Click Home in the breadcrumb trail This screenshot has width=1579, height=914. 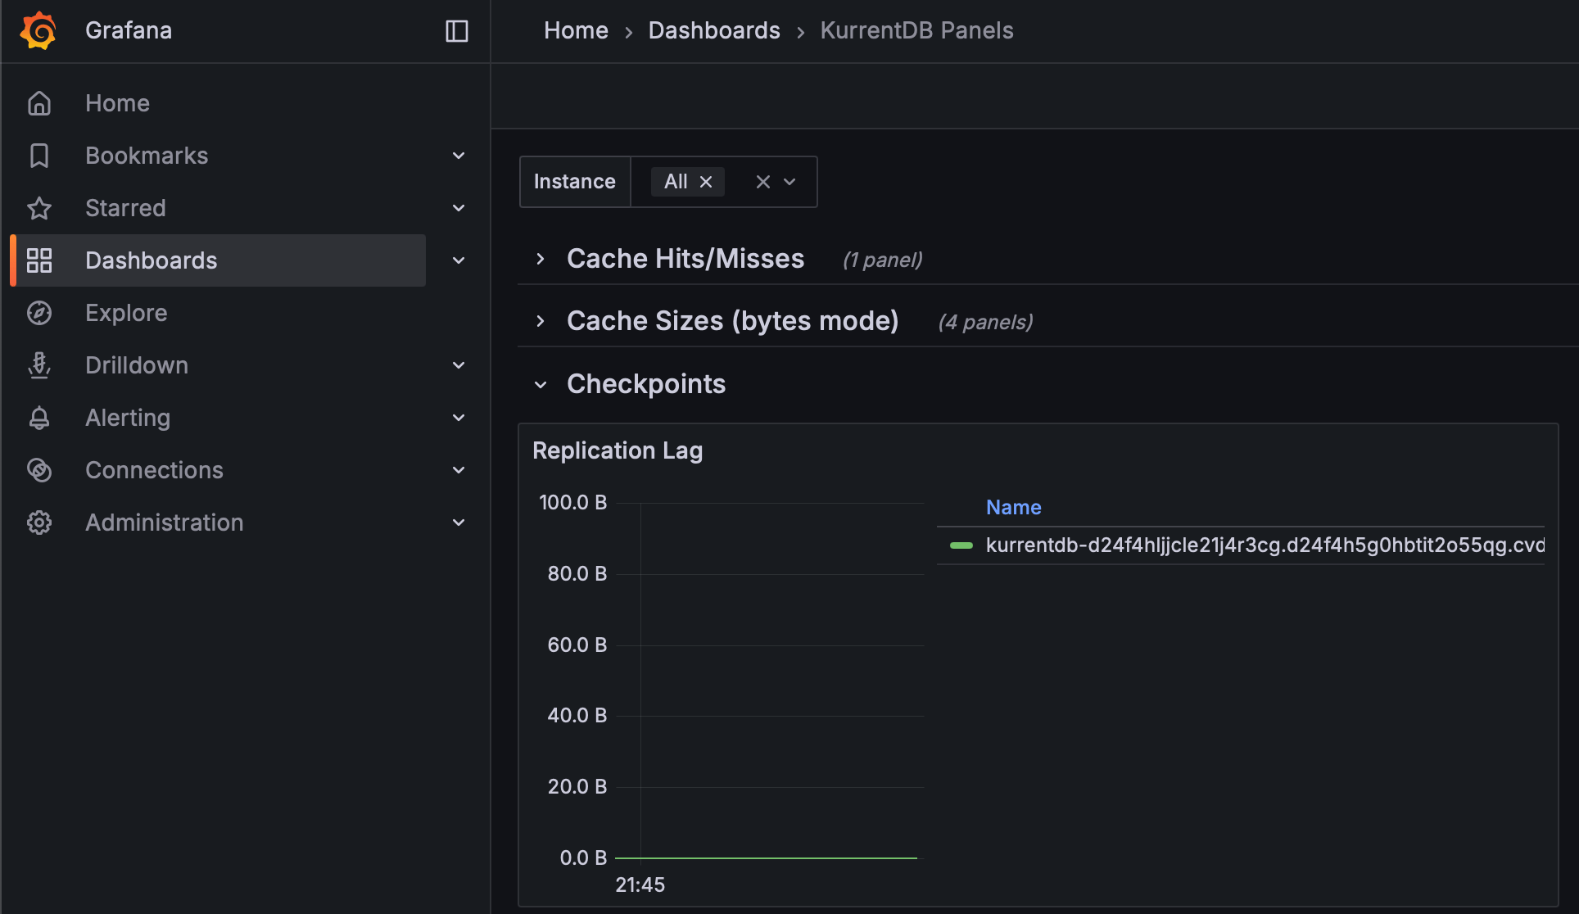pos(575,30)
